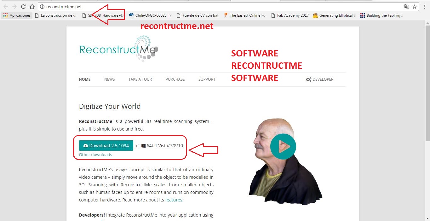Open 'La construcción de un' bookmark
The image size is (430, 221).
[x=56, y=15]
